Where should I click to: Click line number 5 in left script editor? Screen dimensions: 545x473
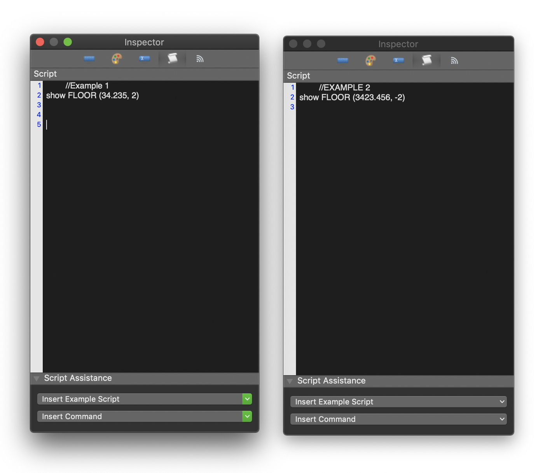click(39, 125)
